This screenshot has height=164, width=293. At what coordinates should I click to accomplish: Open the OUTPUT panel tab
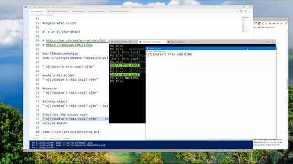point(44,138)
